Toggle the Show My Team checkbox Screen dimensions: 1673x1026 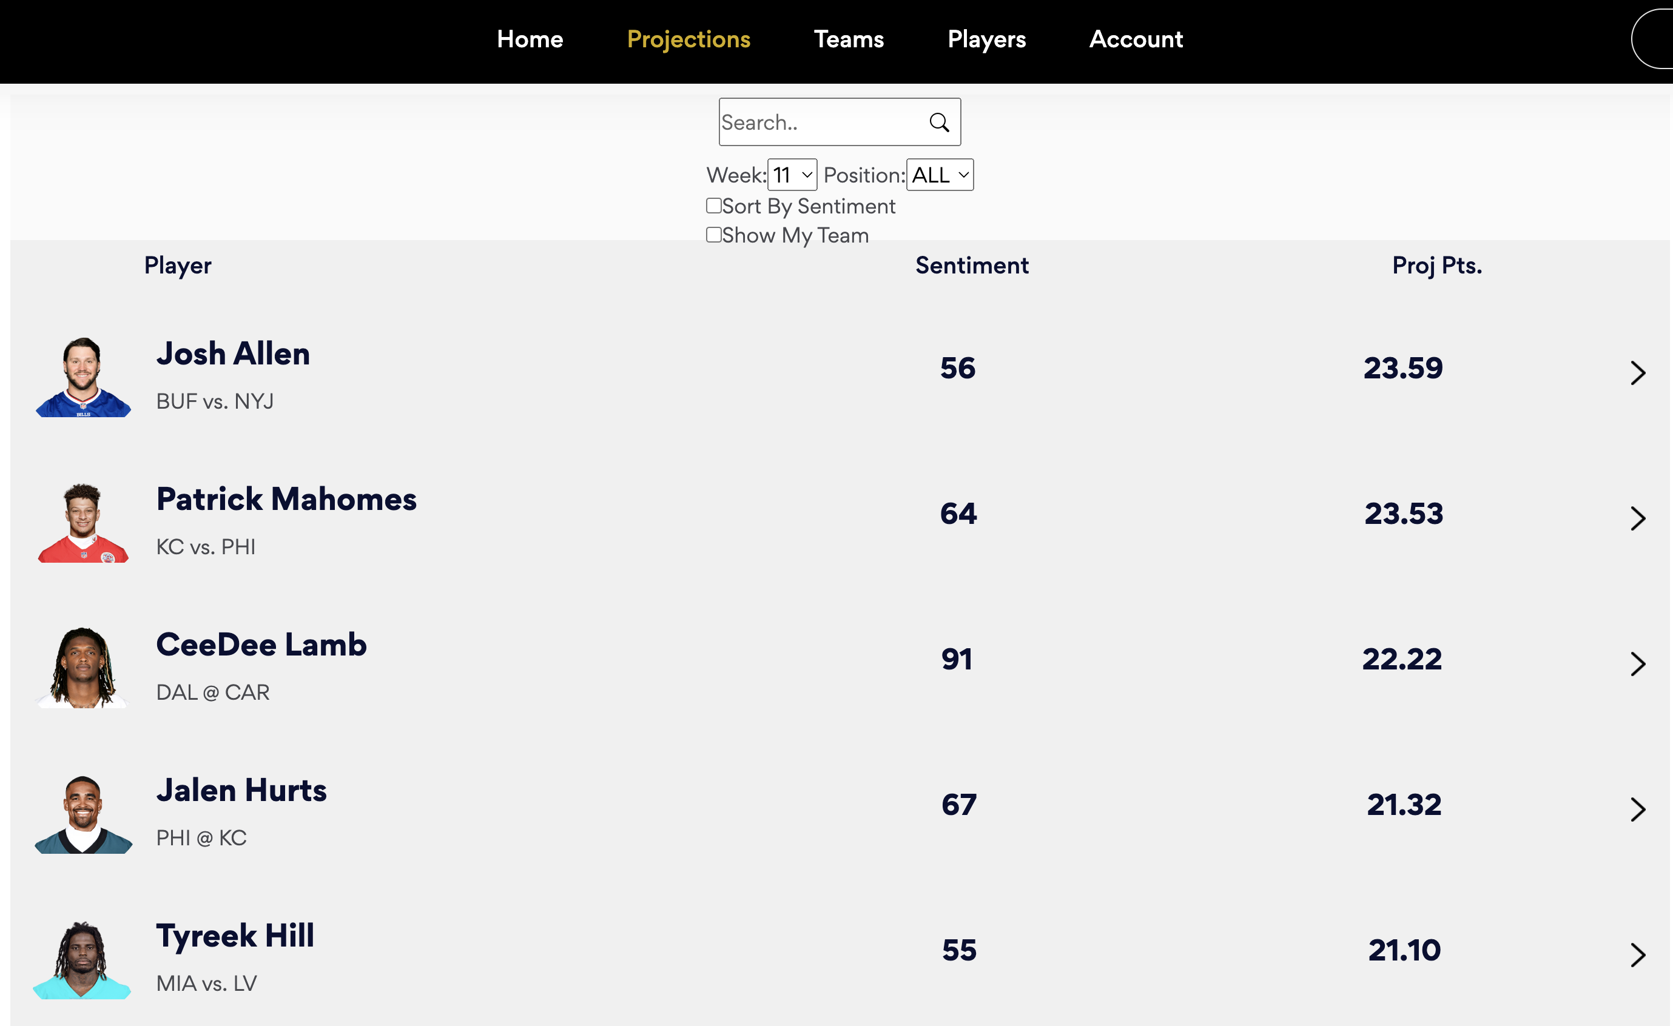(x=713, y=235)
